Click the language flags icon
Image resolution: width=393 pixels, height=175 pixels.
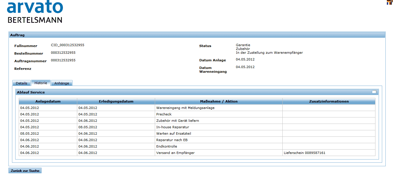click(x=390, y=2)
